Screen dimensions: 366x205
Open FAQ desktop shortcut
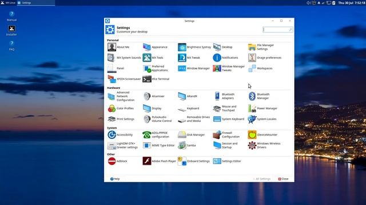pos(11,46)
